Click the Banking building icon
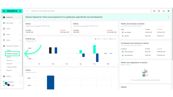This screenshot has height=97, width=173. point(4,76)
